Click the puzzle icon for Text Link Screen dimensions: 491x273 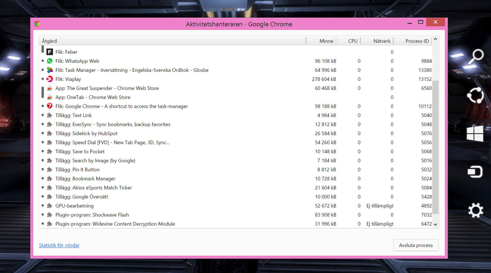[50, 115]
